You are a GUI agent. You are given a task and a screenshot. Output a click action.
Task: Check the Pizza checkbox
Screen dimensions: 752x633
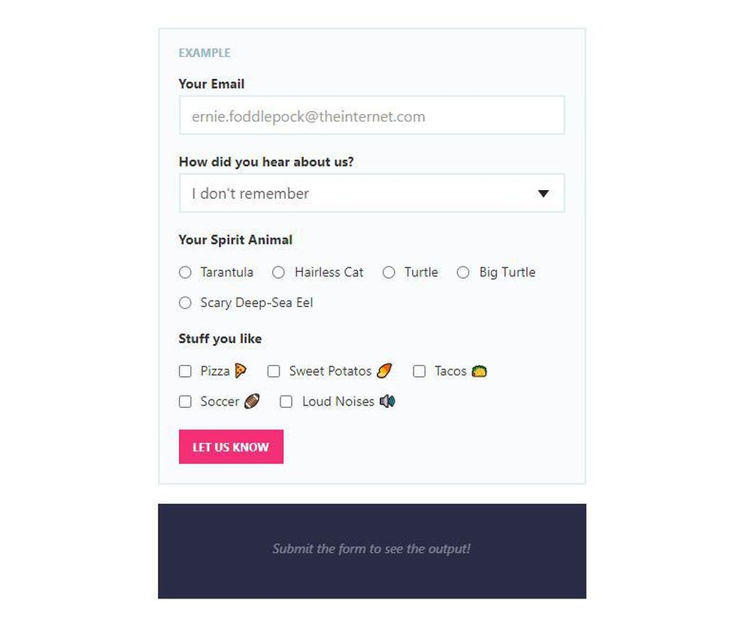click(185, 370)
